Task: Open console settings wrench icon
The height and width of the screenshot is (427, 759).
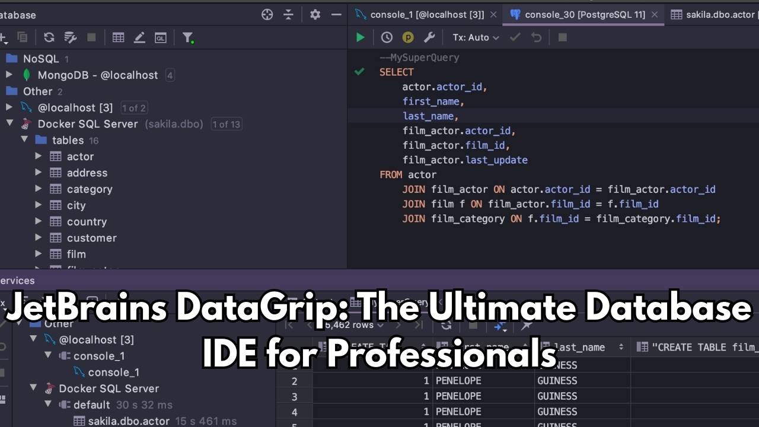Action: 429,37
